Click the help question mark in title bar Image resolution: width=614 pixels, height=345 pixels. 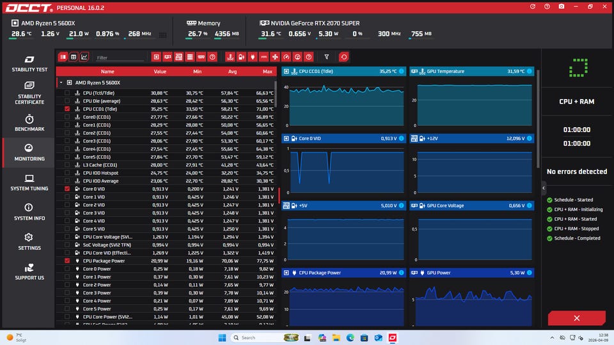coord(547,6)
